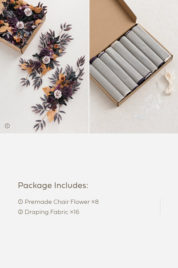Click circled 1 beside Premade Chair Flower

pos(20,202)
